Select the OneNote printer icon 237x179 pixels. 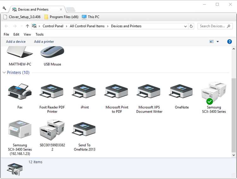[x=181, y=92]
